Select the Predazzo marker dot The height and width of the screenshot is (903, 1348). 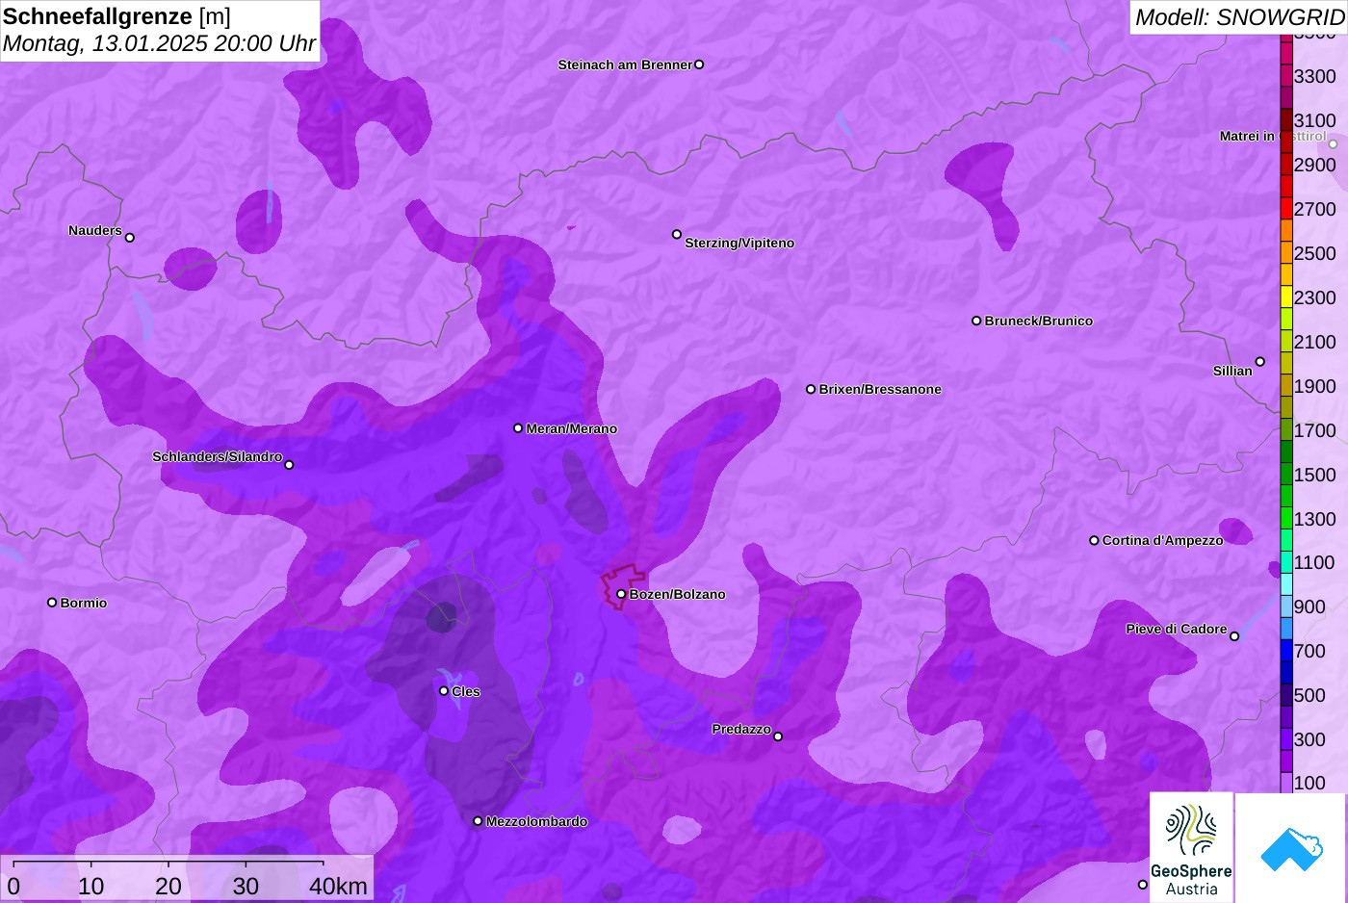click(778, 736)
